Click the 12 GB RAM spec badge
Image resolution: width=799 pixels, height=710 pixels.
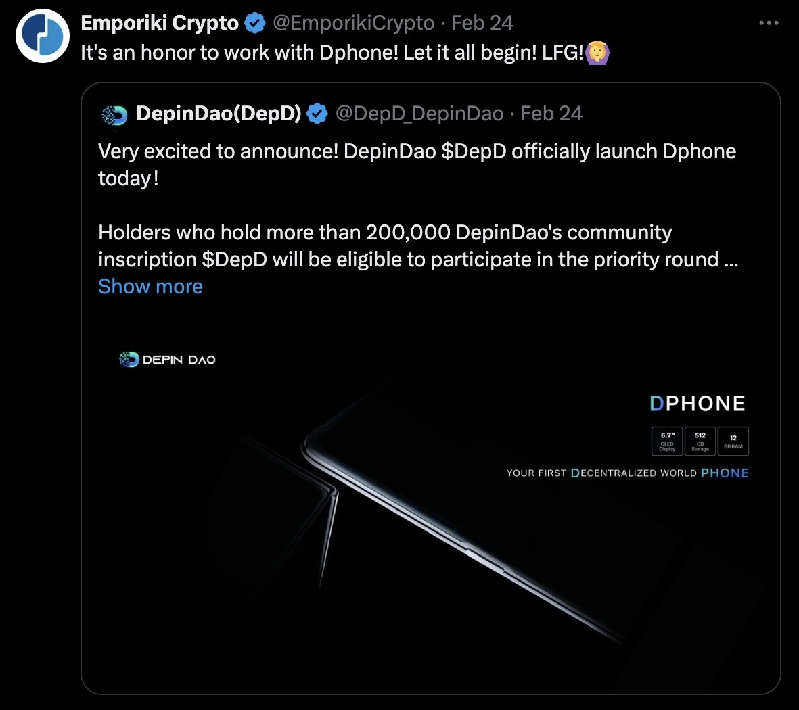point(733,441)
